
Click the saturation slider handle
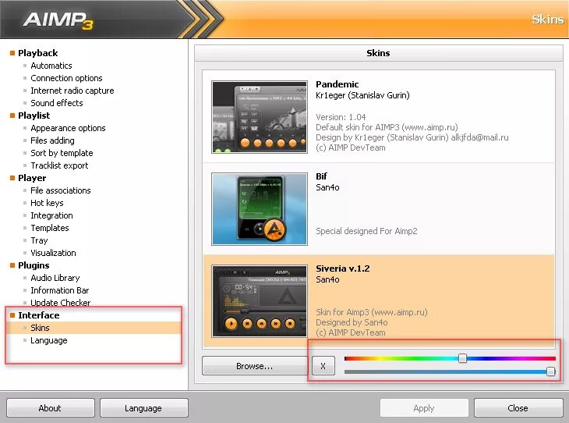click(550, 371)
